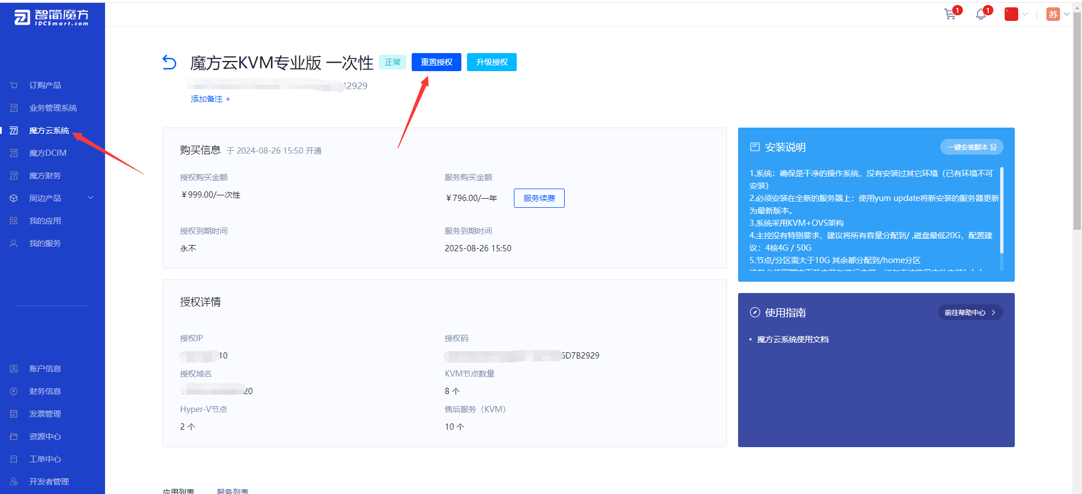1082x494 pixels.
Task: Go back using the return arrow icon
Action: 169,62
